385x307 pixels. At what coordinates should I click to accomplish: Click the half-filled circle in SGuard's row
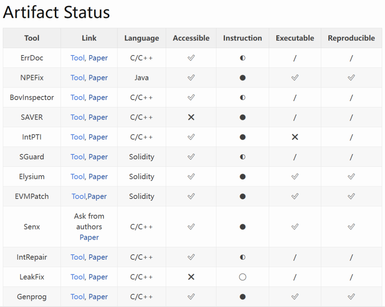tap(242, 157)
